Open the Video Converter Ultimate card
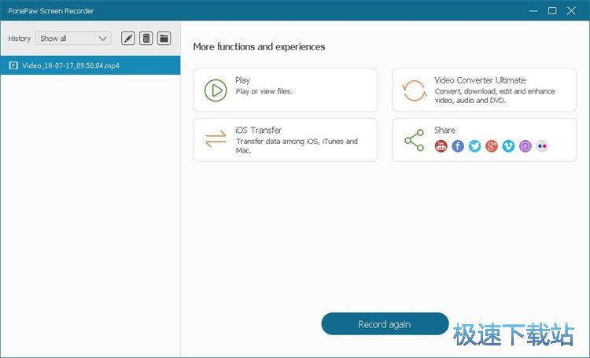590x358 pixels. (485, 90)
